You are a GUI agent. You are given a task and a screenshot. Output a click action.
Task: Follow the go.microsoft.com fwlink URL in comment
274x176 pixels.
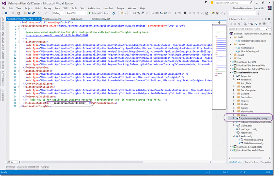click(57, 35)
